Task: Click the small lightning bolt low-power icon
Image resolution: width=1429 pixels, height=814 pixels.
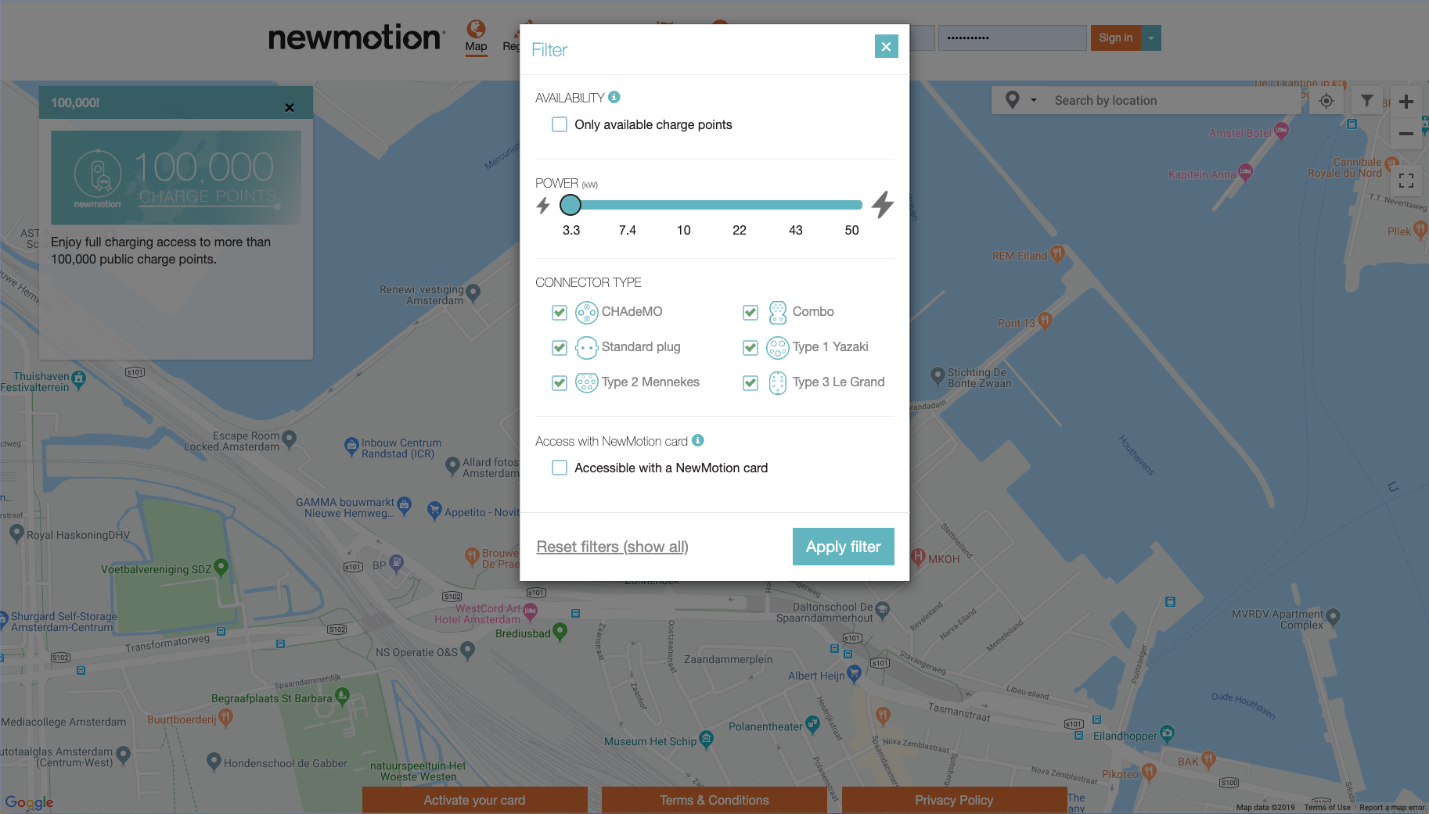Action: point(543,205)
